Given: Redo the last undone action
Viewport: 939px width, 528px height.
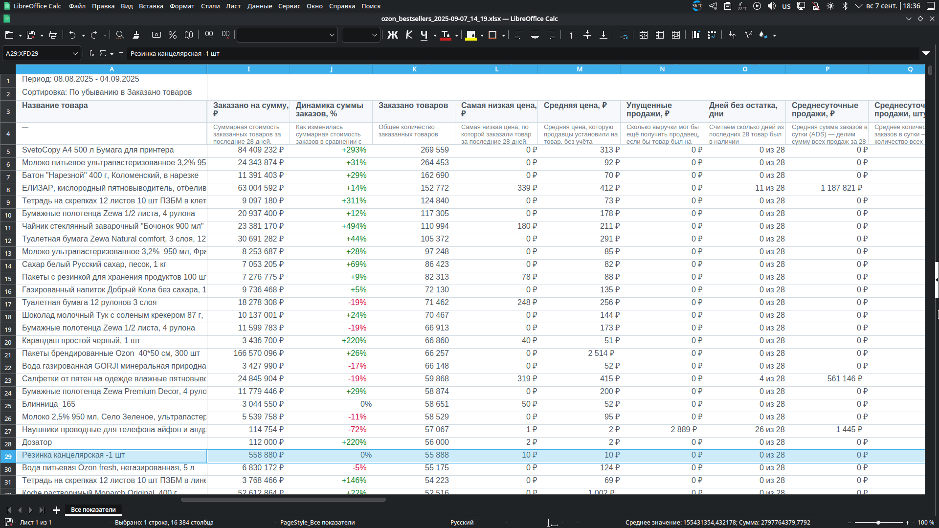Looking at the screenshot, I should pos(94,35).
